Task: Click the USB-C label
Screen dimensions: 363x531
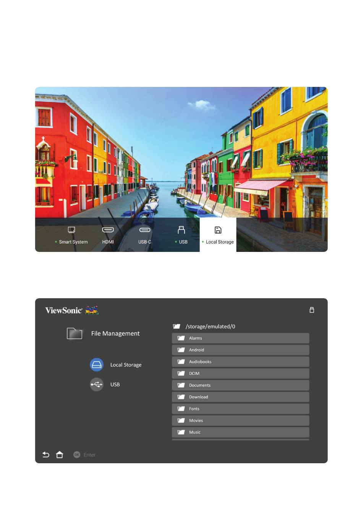Action: coord(145,242)
